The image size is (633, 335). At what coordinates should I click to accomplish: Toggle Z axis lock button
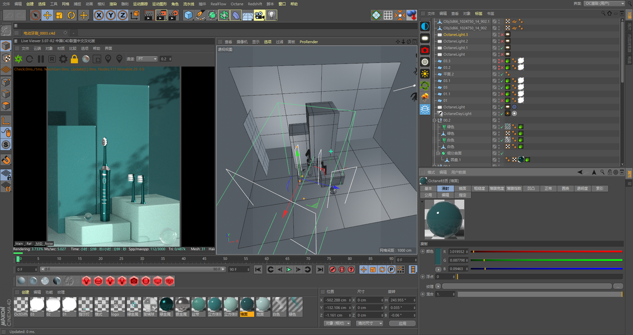pyautogui.click(x=122, y=15)
